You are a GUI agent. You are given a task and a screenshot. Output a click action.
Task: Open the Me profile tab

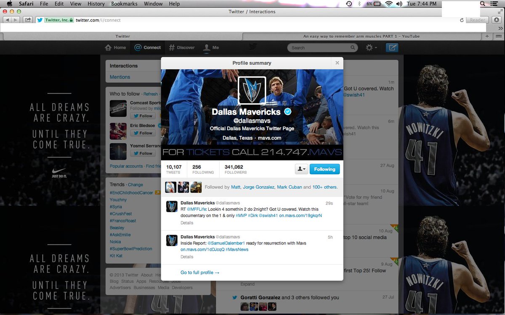coord(211,47)
